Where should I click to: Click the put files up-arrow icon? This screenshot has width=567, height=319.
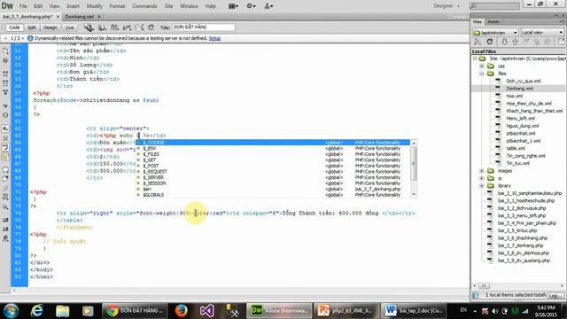click(x=515, y=42)
